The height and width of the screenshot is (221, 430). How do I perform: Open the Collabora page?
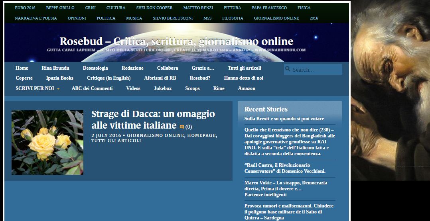pyautogui.click(x=168, y=68)
